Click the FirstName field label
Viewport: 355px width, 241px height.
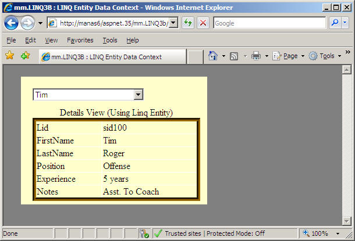pyautogui.click(x=55, y=141)
